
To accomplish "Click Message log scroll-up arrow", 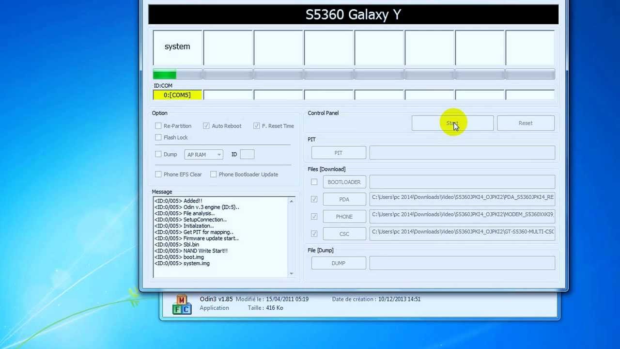I will pyautogui.click(x=291, y=201).
